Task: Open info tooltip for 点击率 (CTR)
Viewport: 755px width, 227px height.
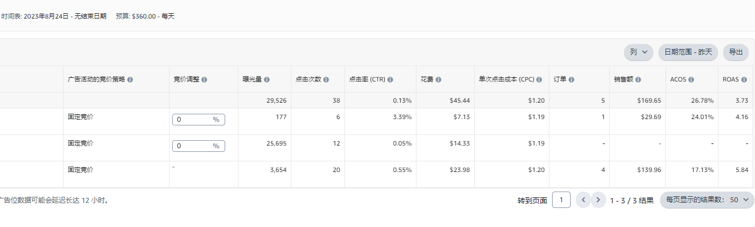Action: [x=390, y=79]
